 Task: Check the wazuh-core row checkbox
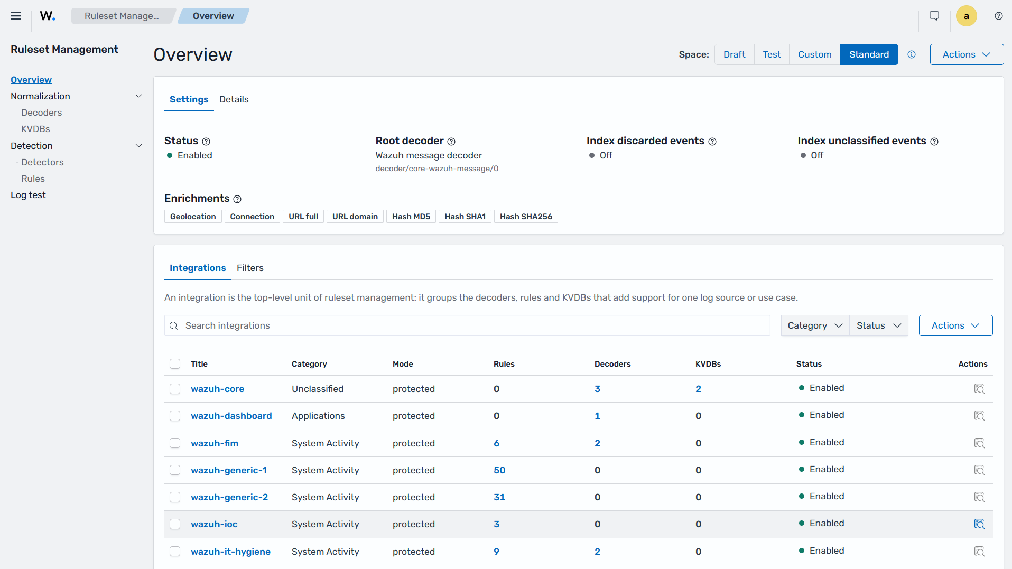coord(175,389)
